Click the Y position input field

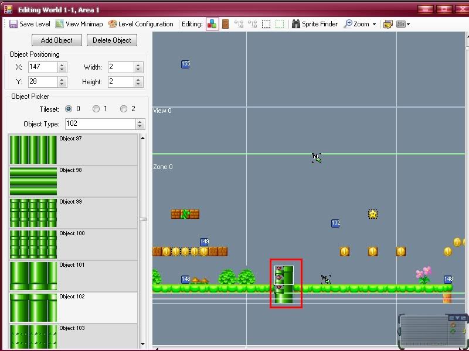point(43,82)
